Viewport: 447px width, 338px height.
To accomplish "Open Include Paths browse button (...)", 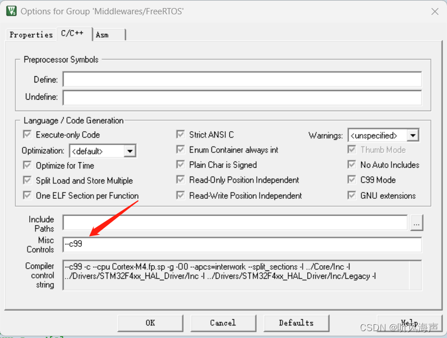I will (x=417, y=223).
